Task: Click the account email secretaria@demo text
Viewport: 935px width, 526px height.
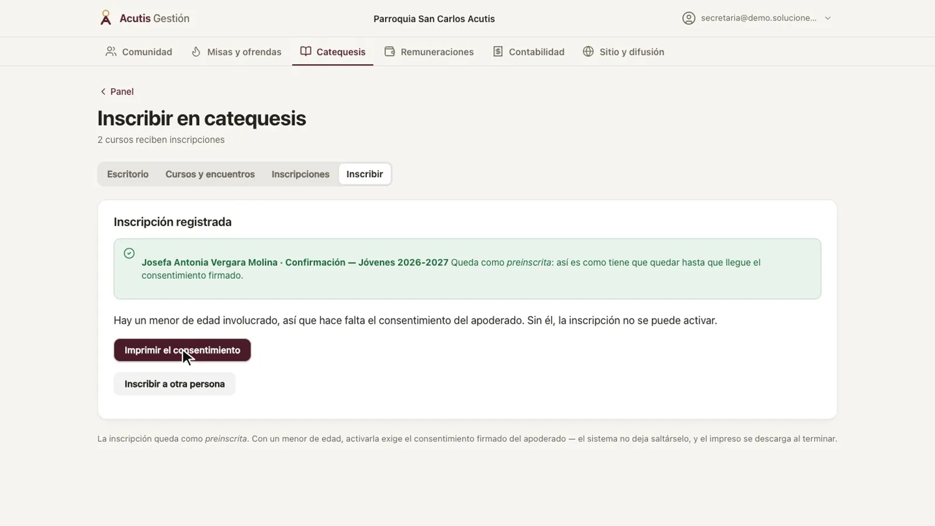Action: tap(759, 18)
